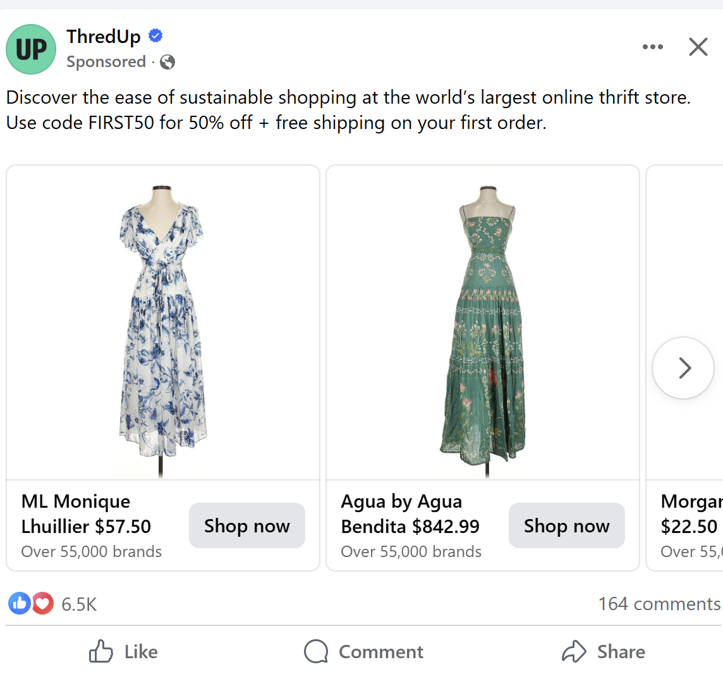Click the Sponsored label
723x674 pixels.
coord(106,62)
